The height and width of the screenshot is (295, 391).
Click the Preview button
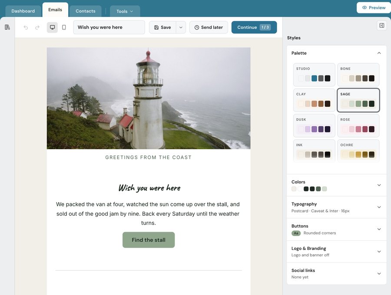coord(374,8)
